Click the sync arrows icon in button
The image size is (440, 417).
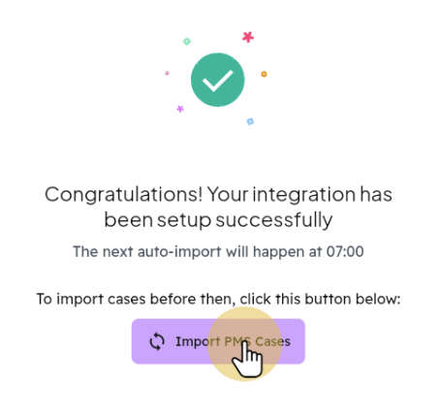(157, 341)
